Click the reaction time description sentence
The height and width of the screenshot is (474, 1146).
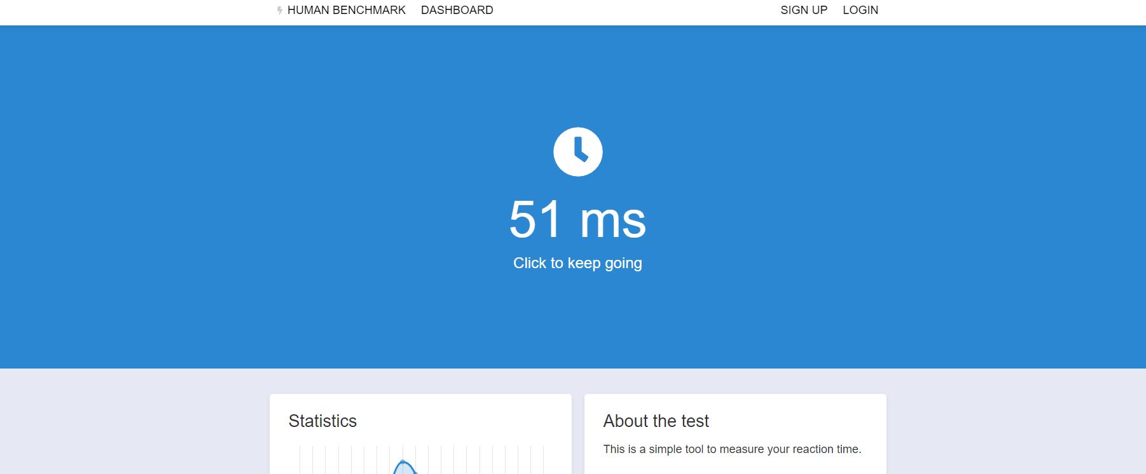click(731, 449)
